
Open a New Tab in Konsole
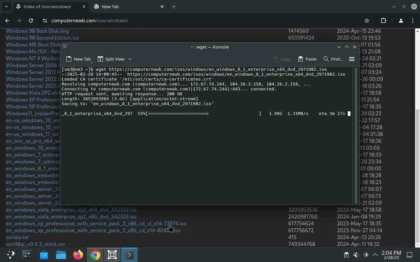coord(78,59)
